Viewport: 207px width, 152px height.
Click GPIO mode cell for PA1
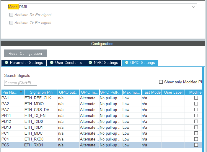coord(89,98)
